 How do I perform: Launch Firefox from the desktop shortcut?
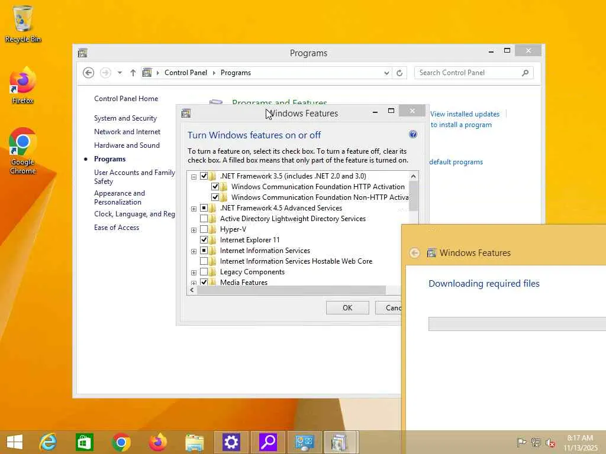(x=23, y=86)
